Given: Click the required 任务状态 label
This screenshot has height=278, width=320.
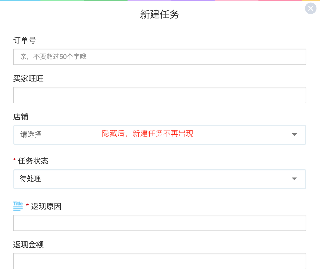Looking at the screenshot, I should [x=33, y=161].
